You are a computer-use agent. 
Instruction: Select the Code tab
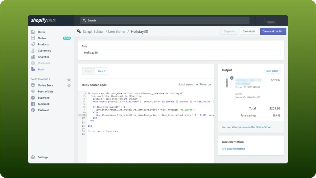tap(89, 71)
